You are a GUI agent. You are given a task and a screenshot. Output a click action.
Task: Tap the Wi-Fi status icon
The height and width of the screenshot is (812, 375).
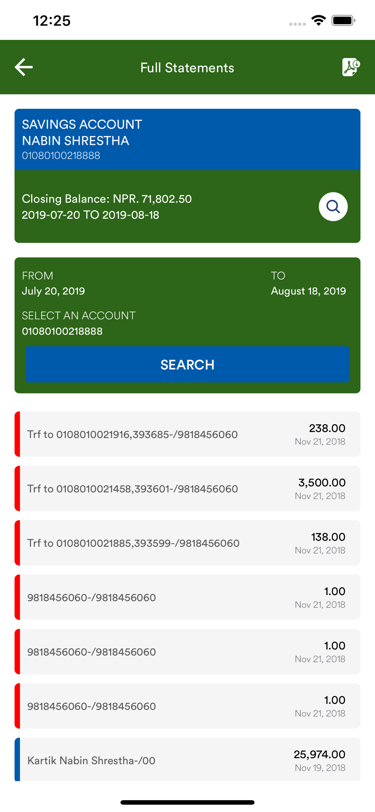319,20
